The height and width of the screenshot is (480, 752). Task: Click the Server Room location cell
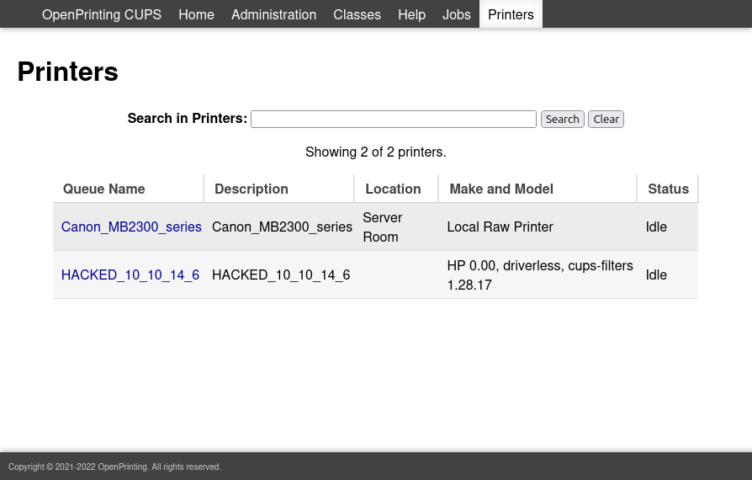pos(383,227)
